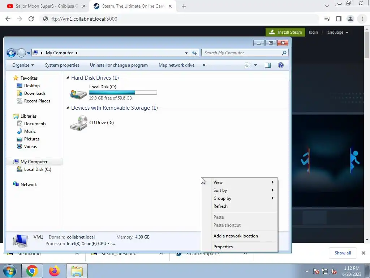Select Local Disk (C:) drive icon
Screen dimensions: 370x278
78,94
